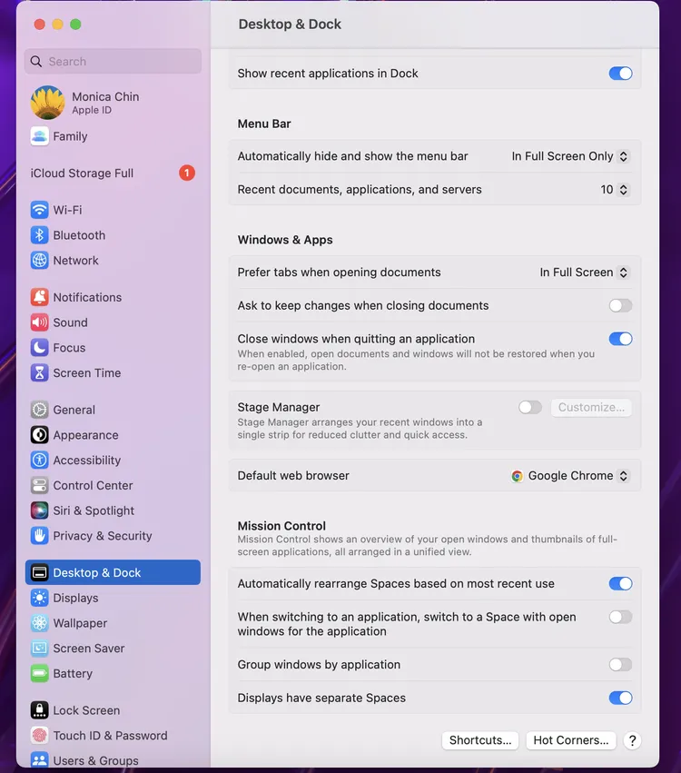This screenshot has height=773, width=681.
Task: Open the iCloud Storage Full item
Action: coord(113,173)
